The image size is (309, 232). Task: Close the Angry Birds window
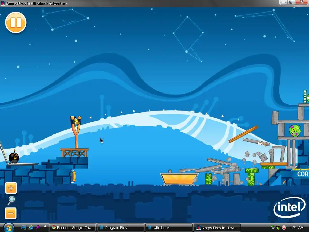click(301, 2)
